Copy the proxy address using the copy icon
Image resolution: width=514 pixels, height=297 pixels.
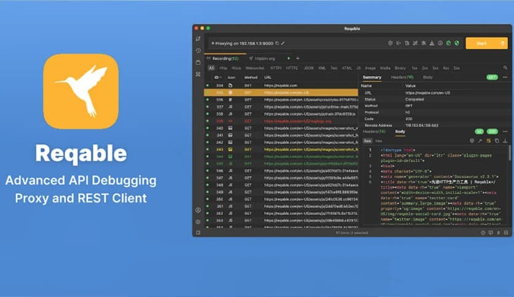[x=277, y=44]
